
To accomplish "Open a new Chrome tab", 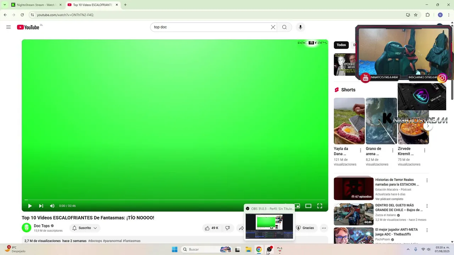I will click(125, 5).
